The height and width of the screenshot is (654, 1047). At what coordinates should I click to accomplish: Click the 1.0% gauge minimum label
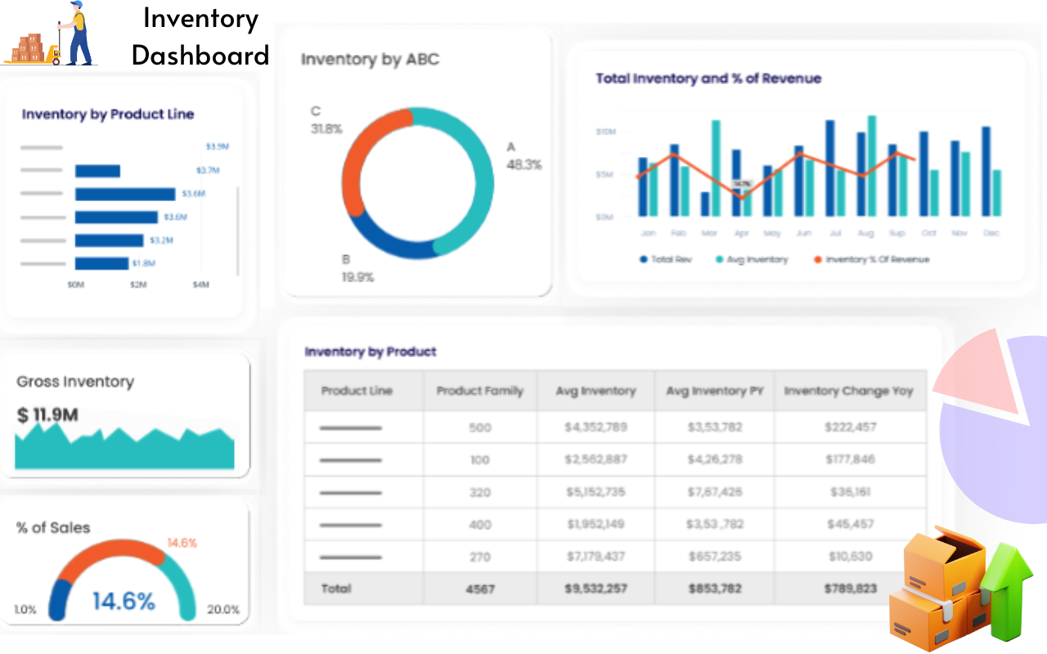(25, 610)
